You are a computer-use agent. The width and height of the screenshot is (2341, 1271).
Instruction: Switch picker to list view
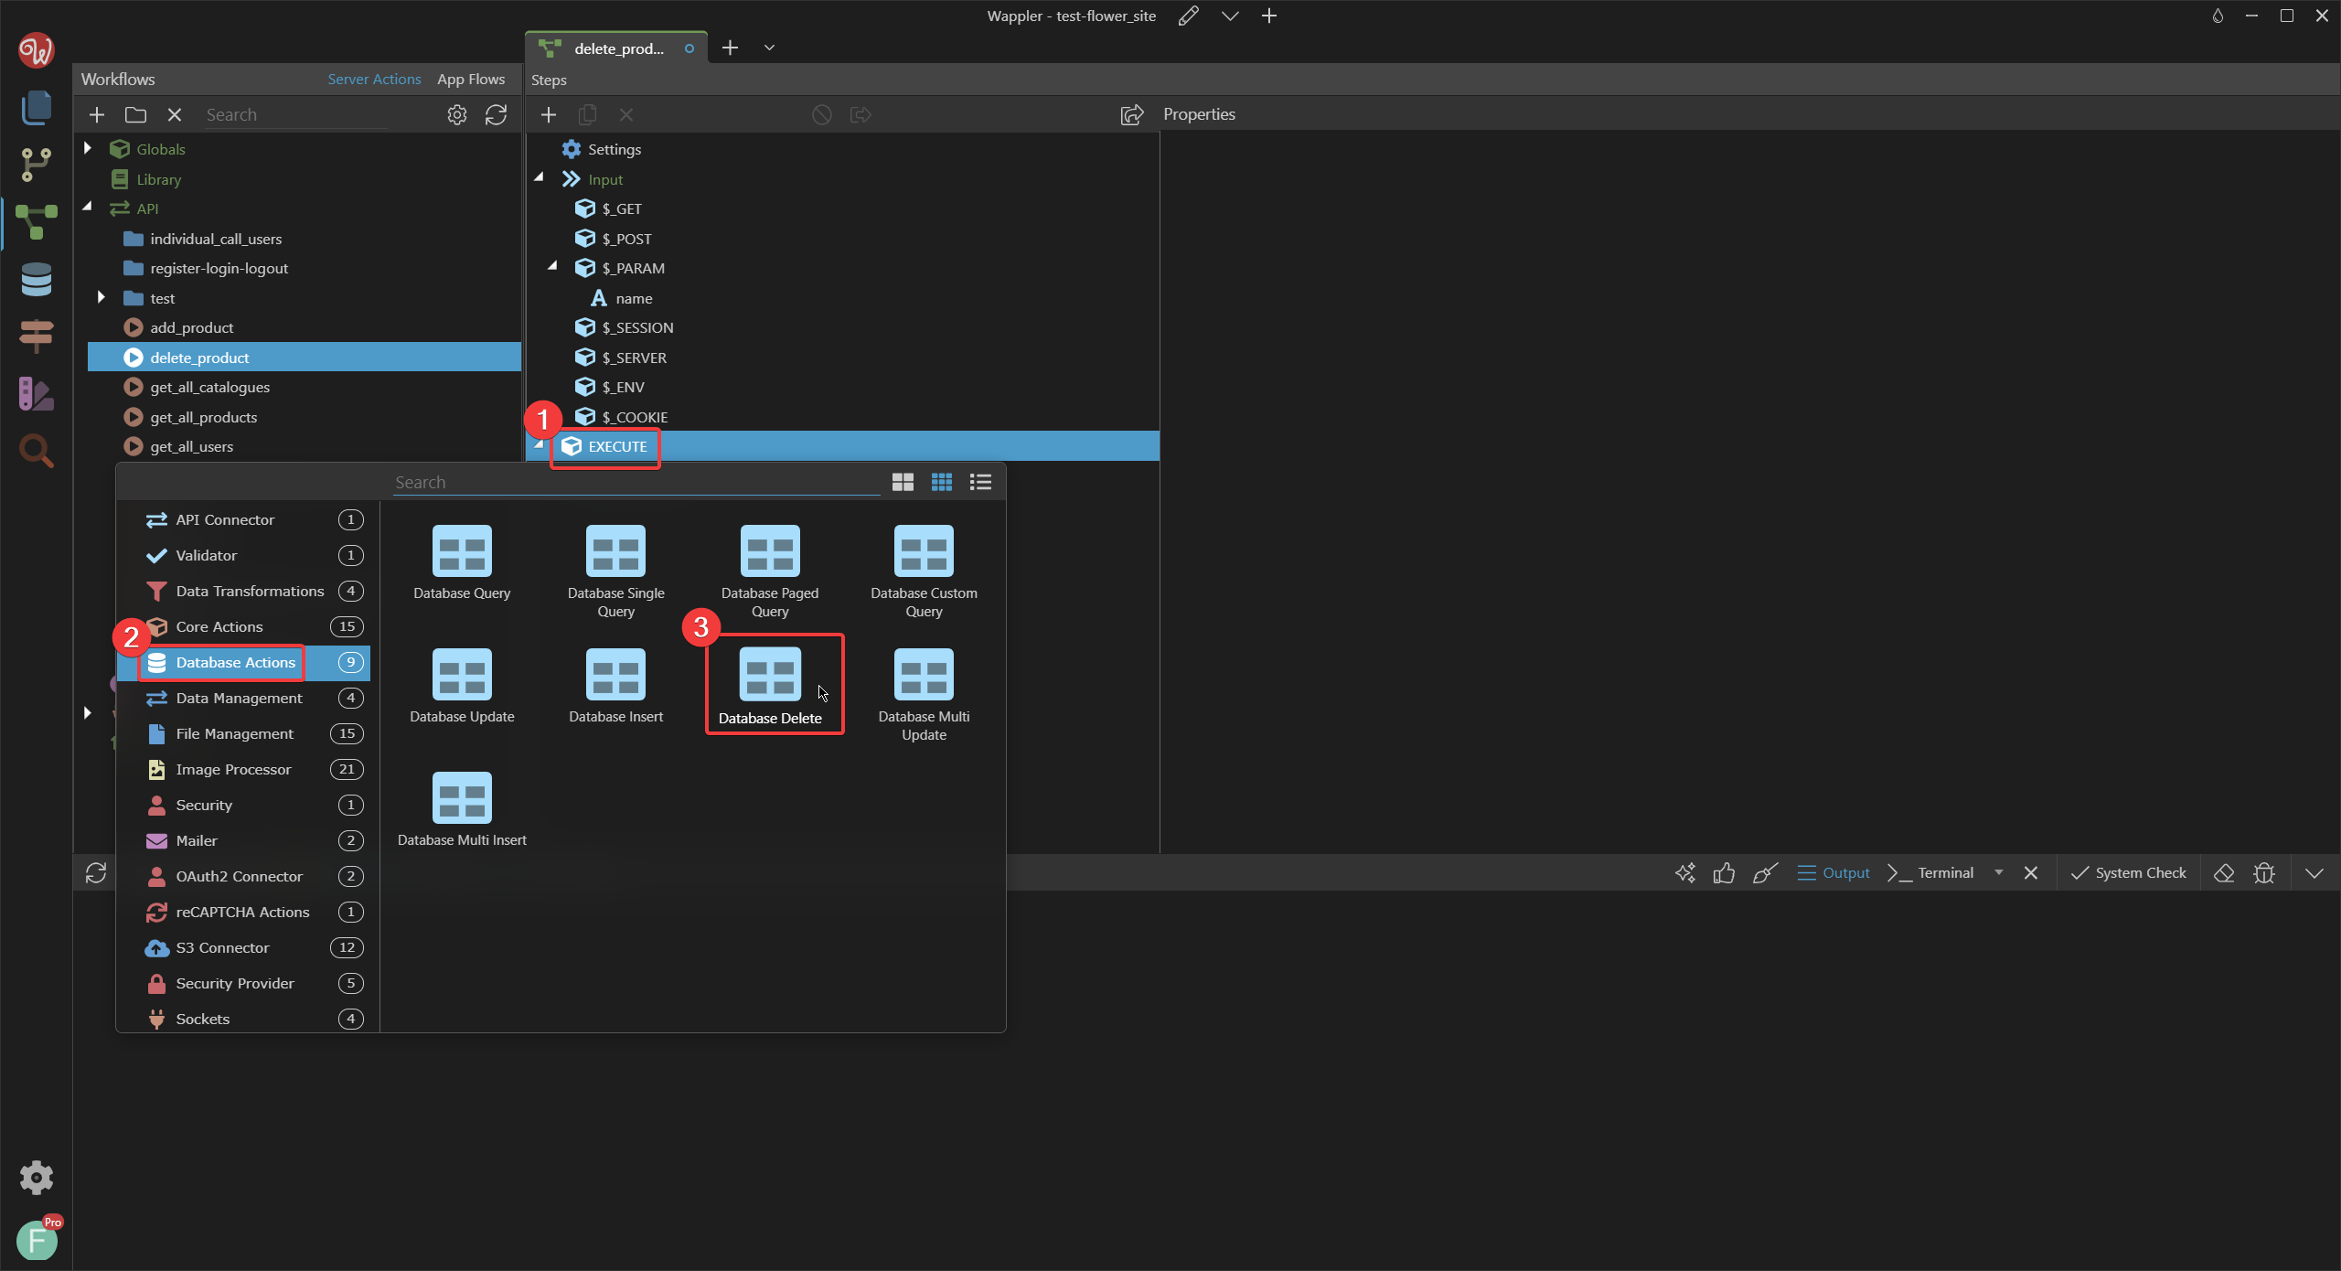click(x=980, y=482)
